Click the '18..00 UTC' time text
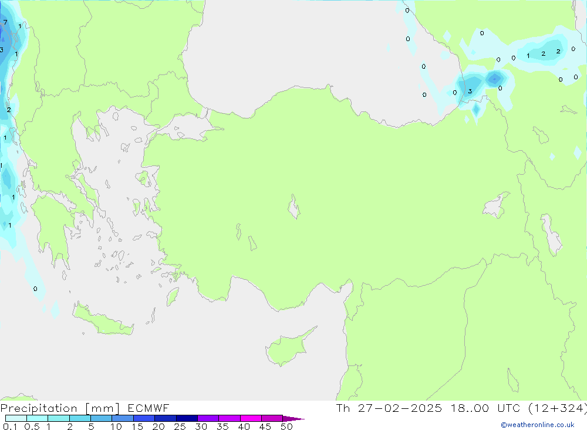 click(485, 408)
